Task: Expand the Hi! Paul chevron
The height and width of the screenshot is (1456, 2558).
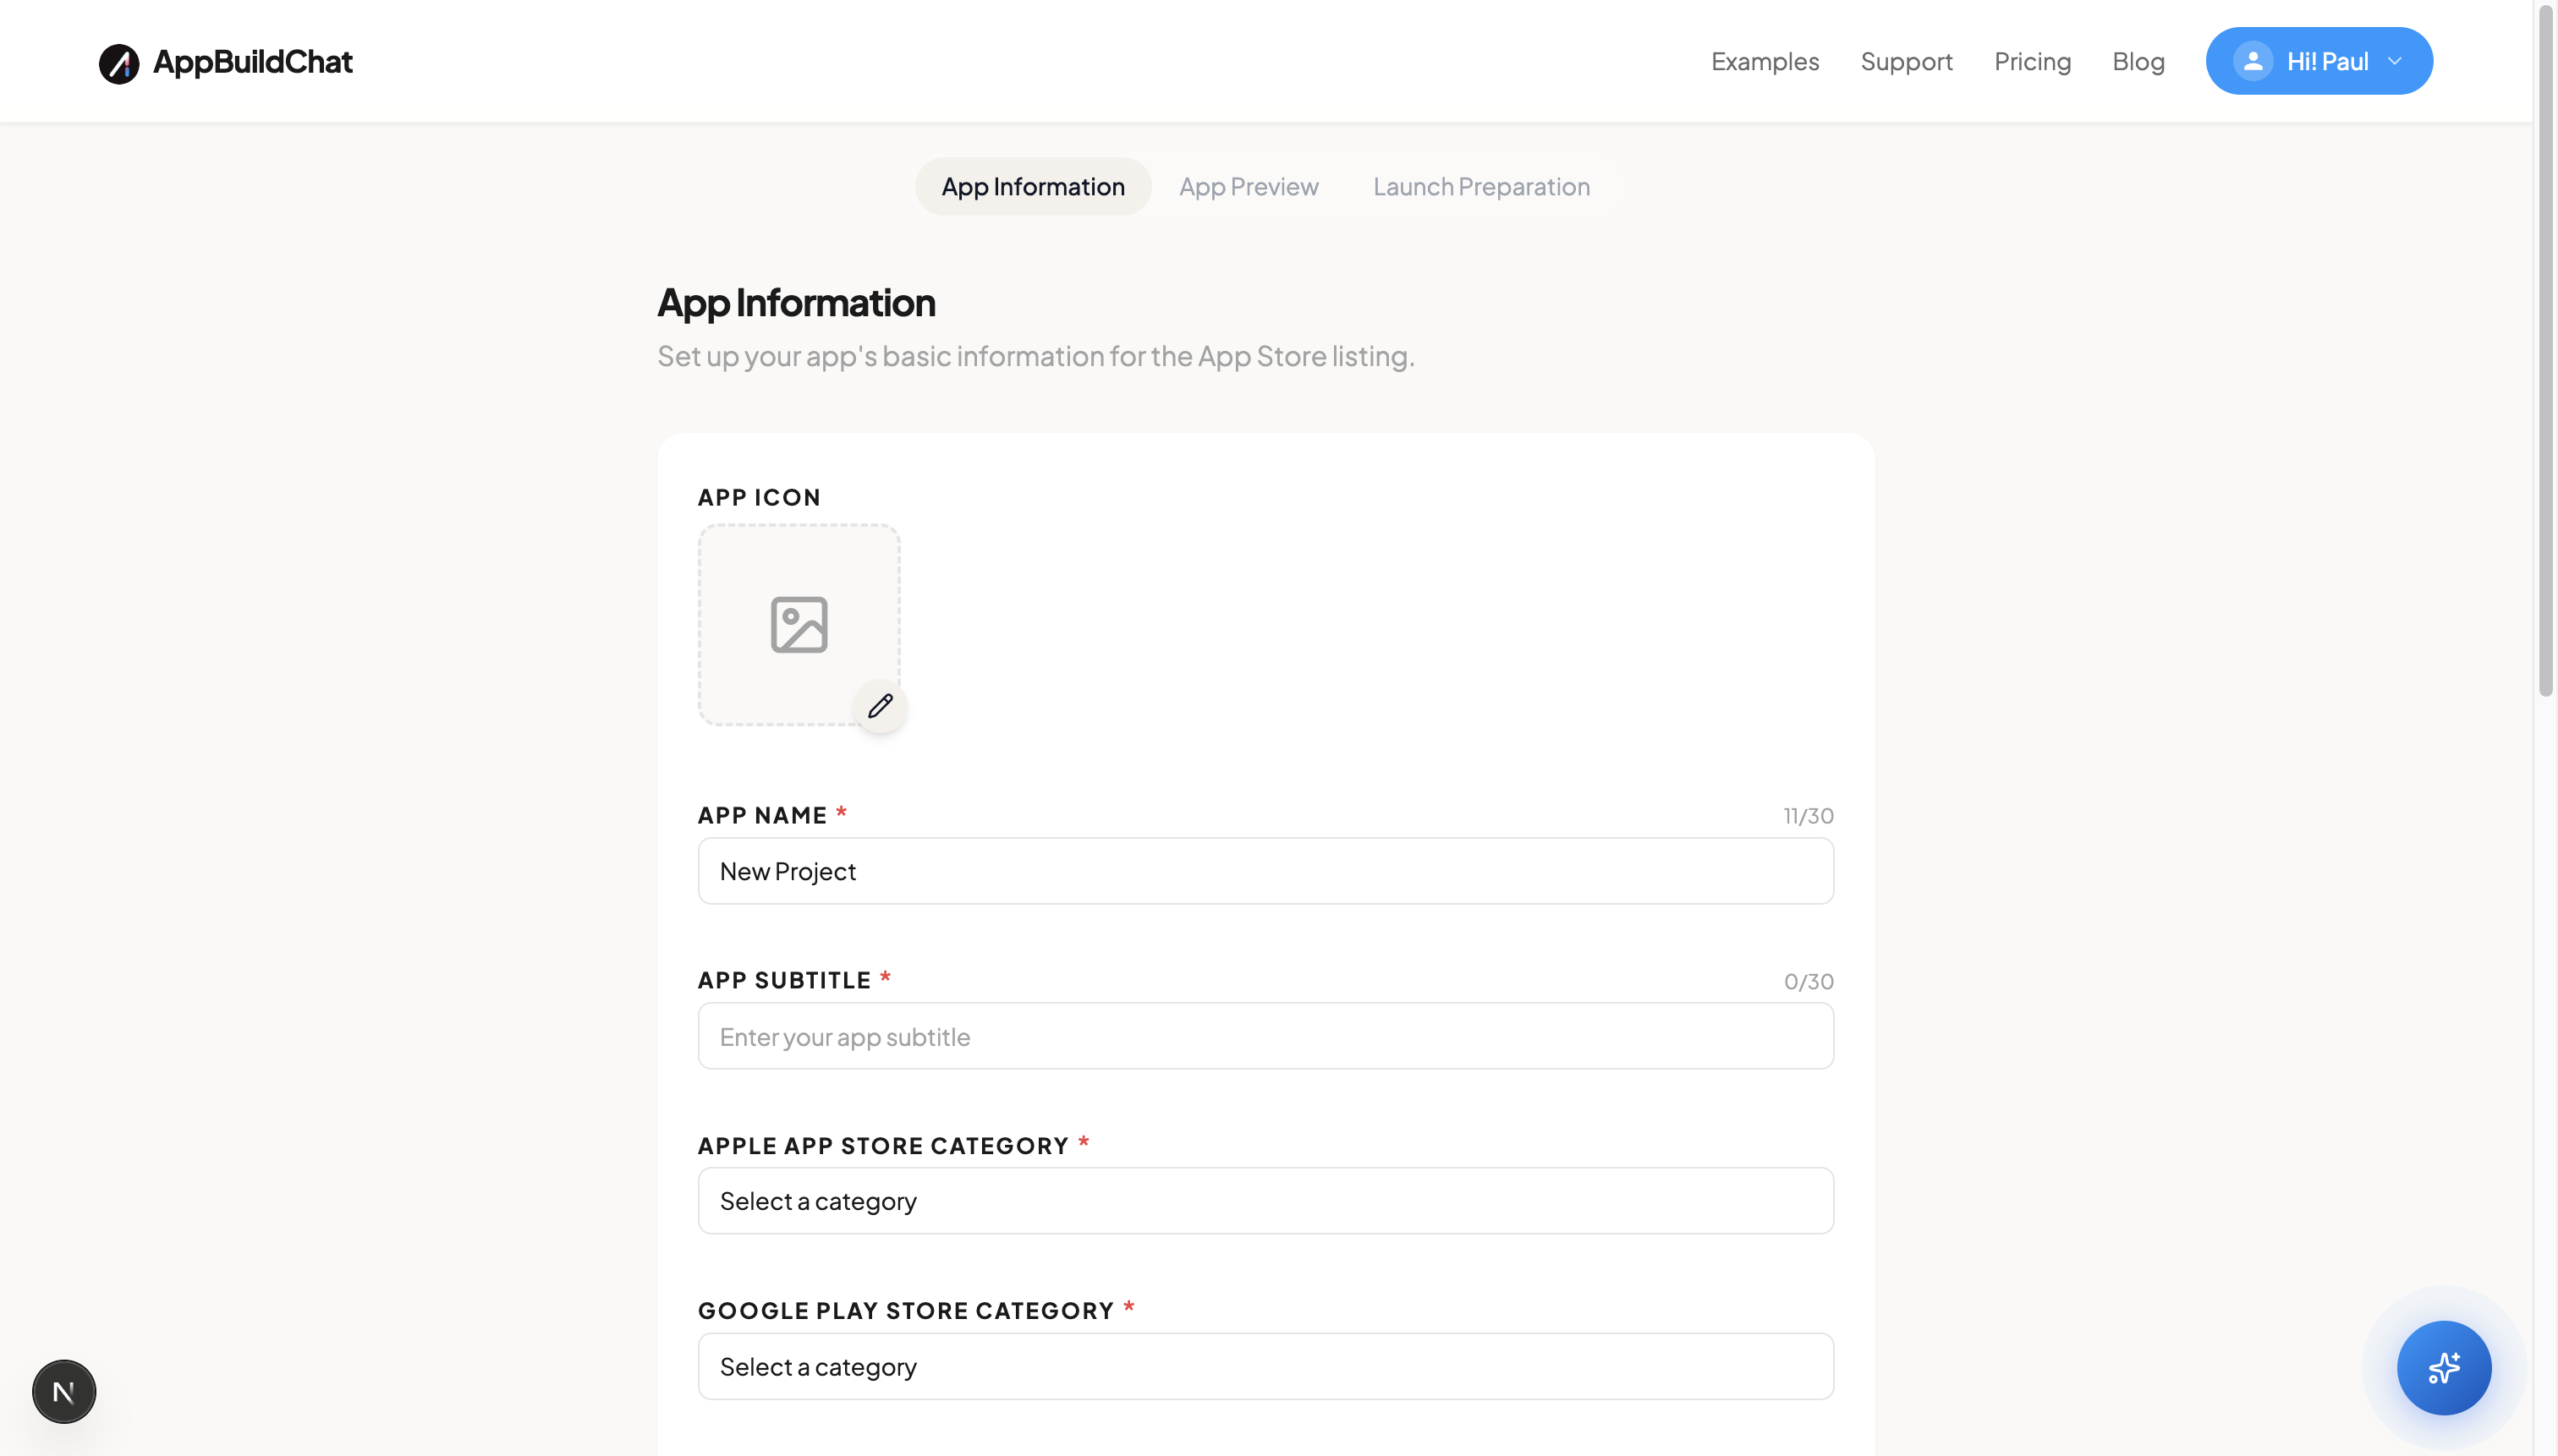Action: tap(2395, 61)
